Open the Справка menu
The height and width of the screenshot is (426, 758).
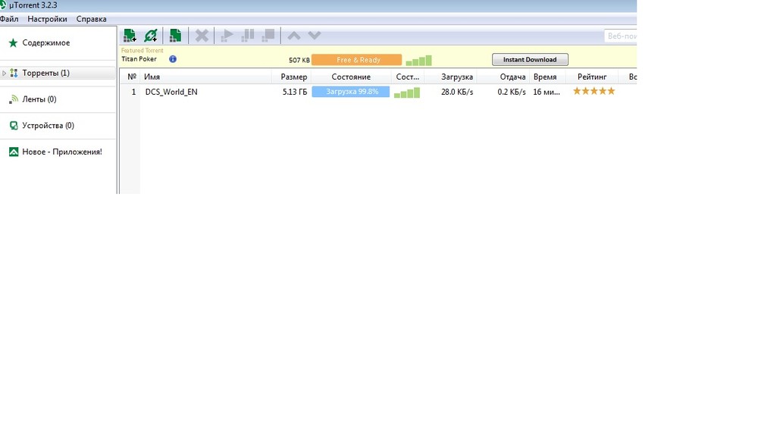[x=92, y=19]
